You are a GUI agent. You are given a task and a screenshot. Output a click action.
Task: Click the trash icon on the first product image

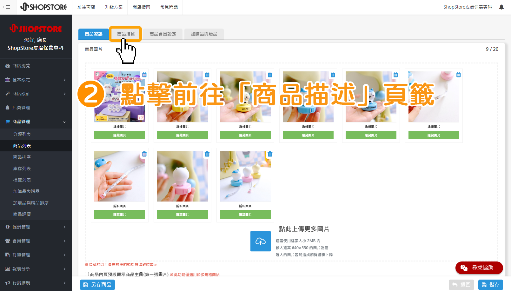click(144, 75)
